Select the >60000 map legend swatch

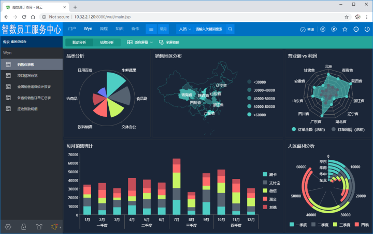249,114
